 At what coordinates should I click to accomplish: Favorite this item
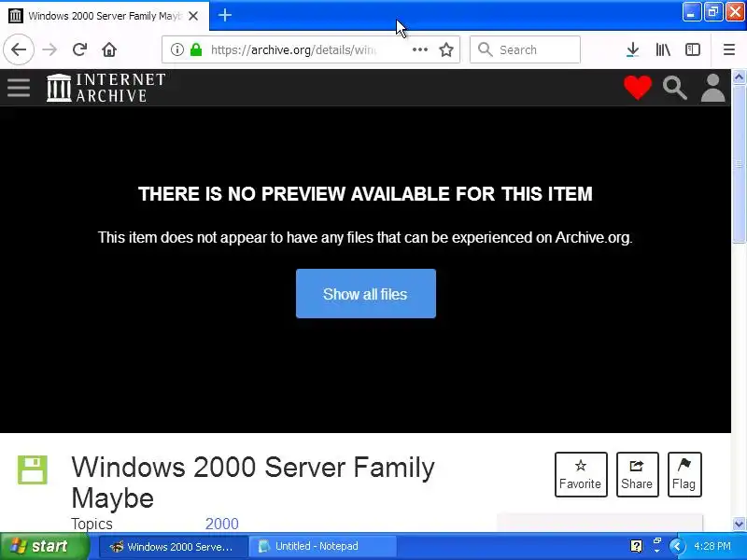click(580, 474)
